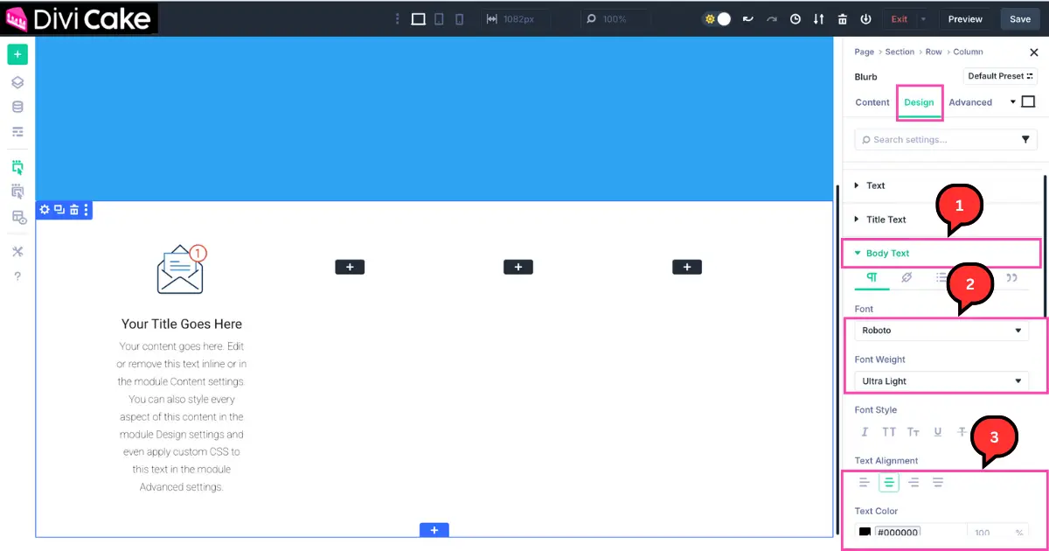Viewport: 1049px width, 551px height.
Task: Delete the row using the row toolbar trash icon
Action: [x=74, y=210]
